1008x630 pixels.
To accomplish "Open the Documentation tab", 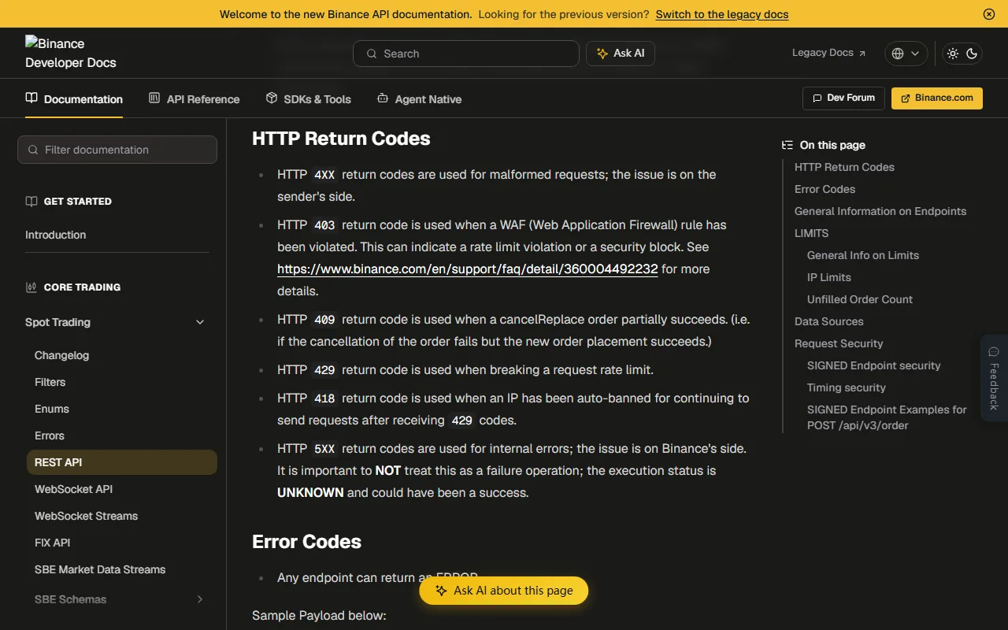I will pyautogui.click(x=74, y=99).
